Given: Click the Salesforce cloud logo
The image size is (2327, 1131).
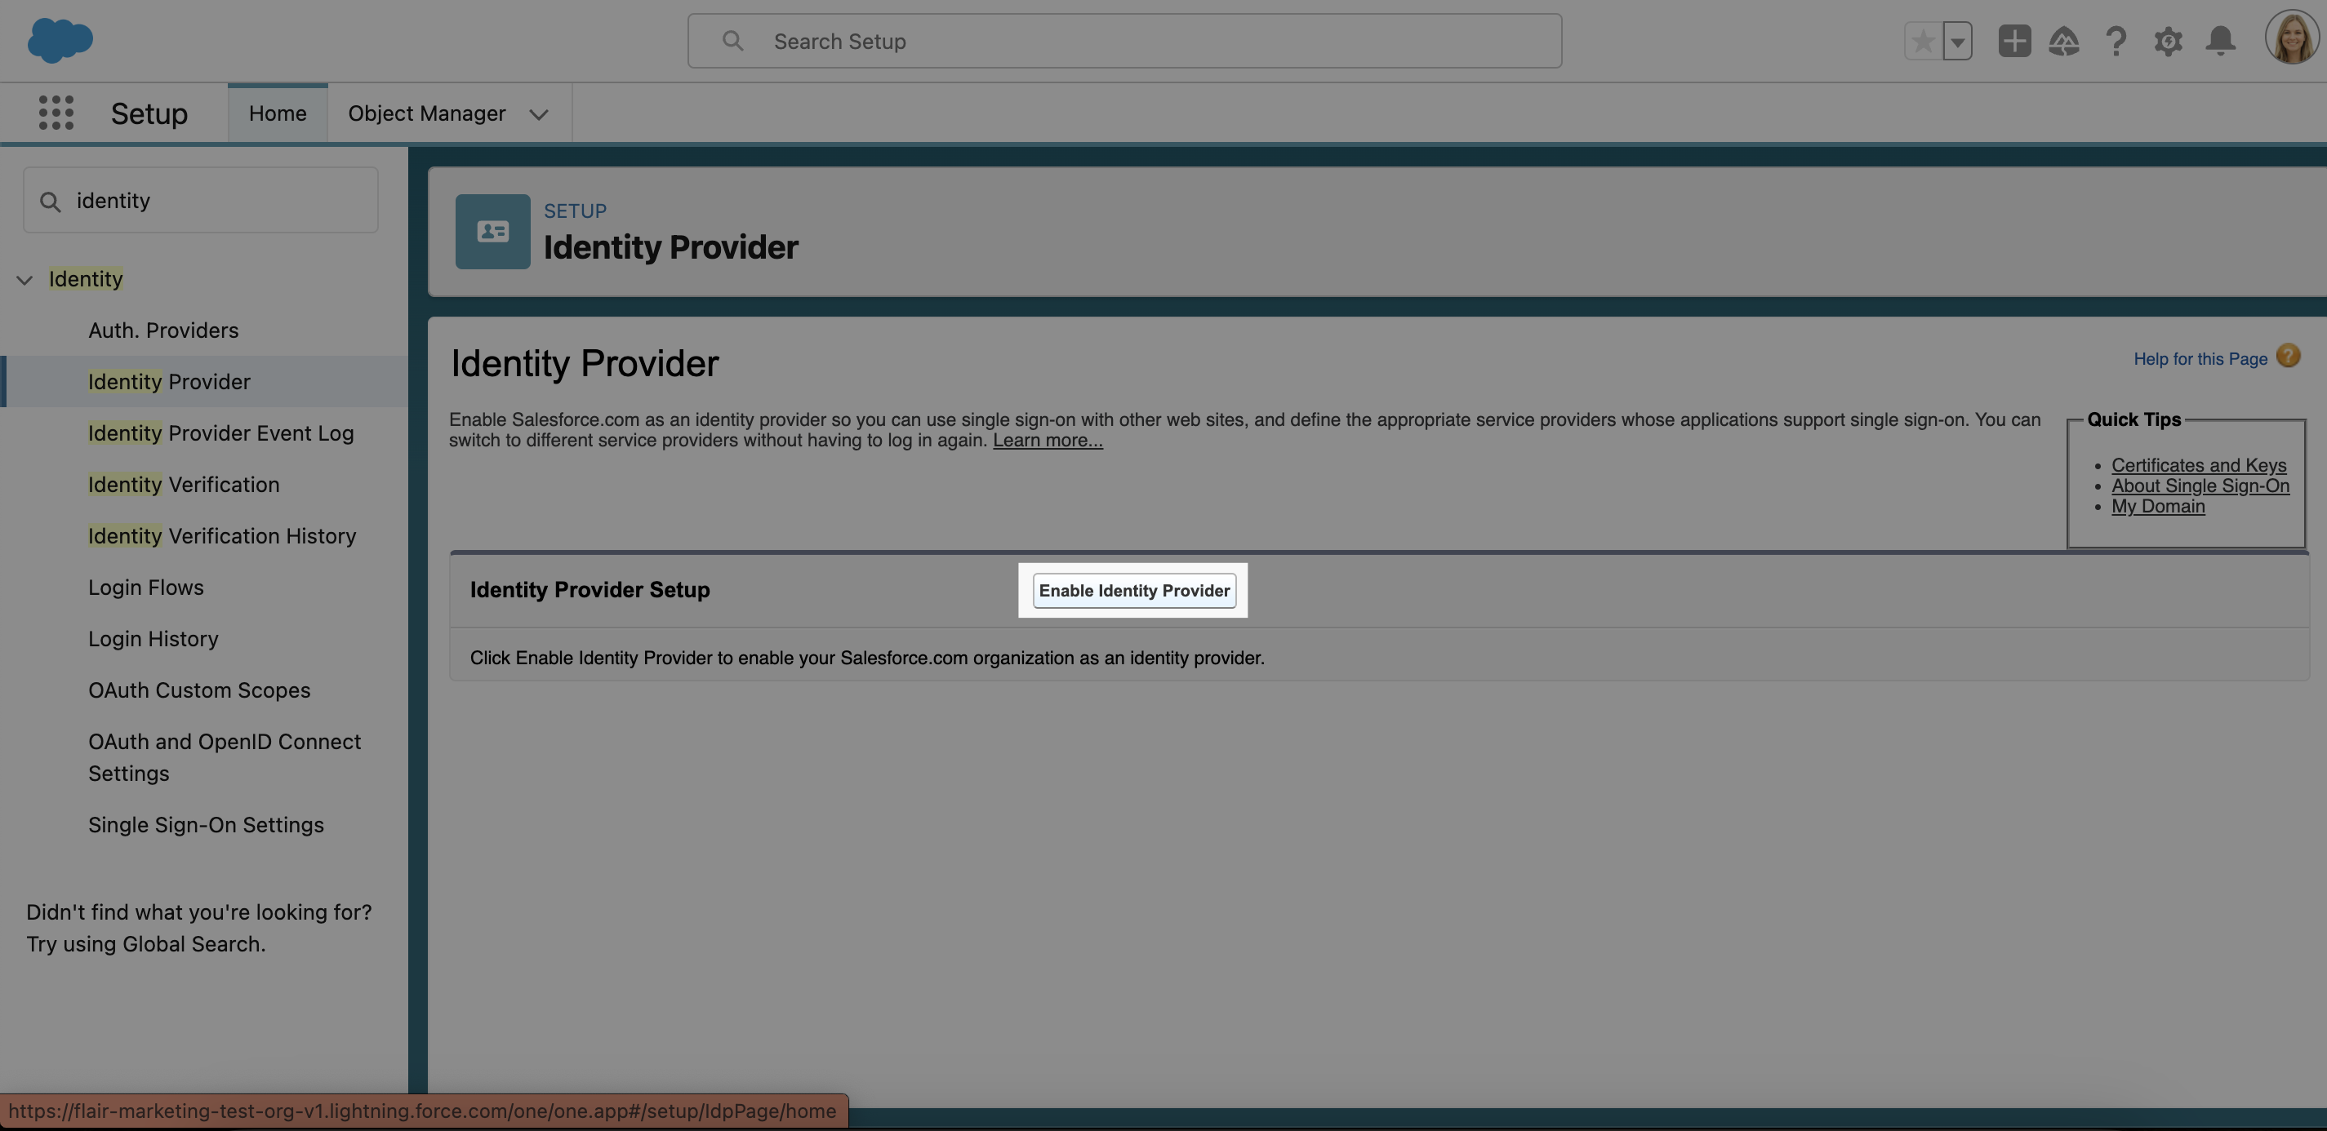Looking at the screenshot, I should [60, 41].
